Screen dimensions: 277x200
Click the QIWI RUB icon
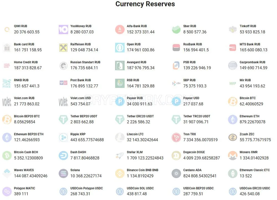(x=7, y=29)
